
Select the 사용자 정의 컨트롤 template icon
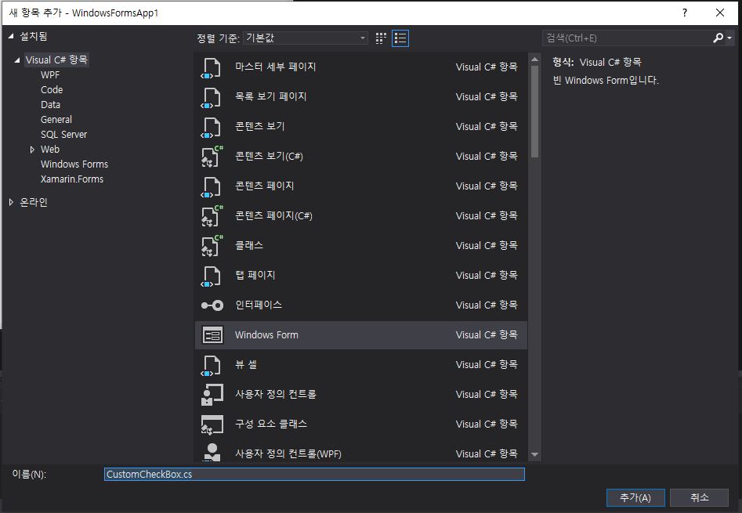[212, 395]
